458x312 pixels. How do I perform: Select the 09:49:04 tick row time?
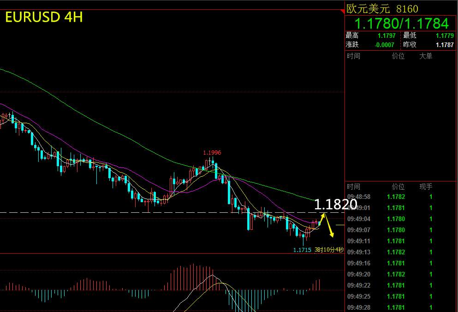pyautogui.click(x=359, y=219)
